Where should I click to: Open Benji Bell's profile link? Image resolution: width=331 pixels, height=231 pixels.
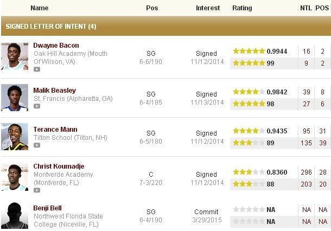(x=48, y=208)
